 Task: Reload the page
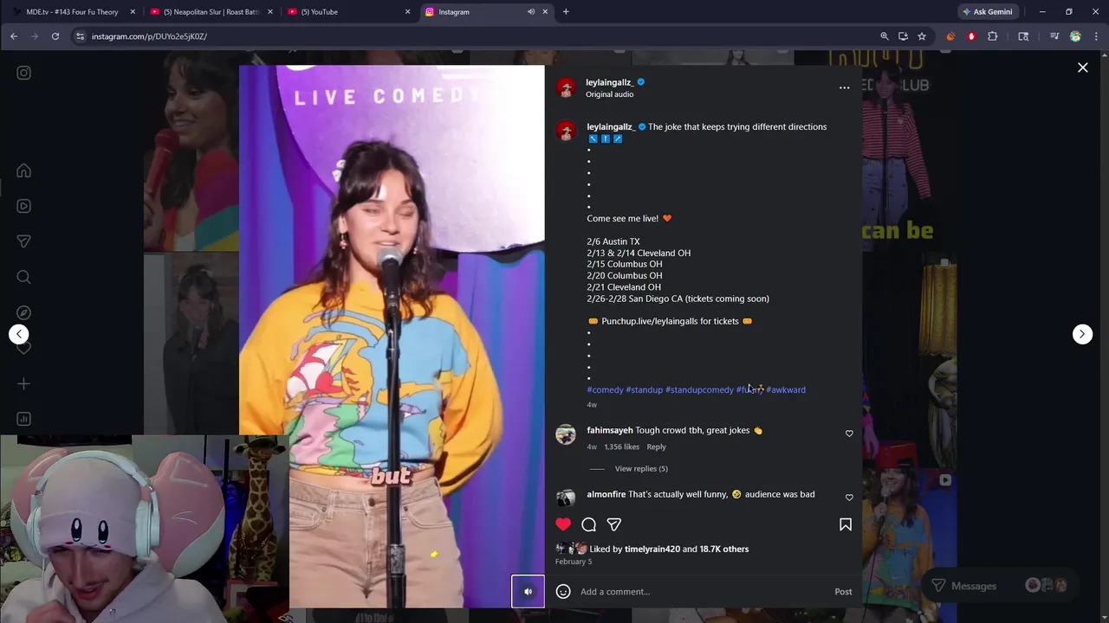55,36
